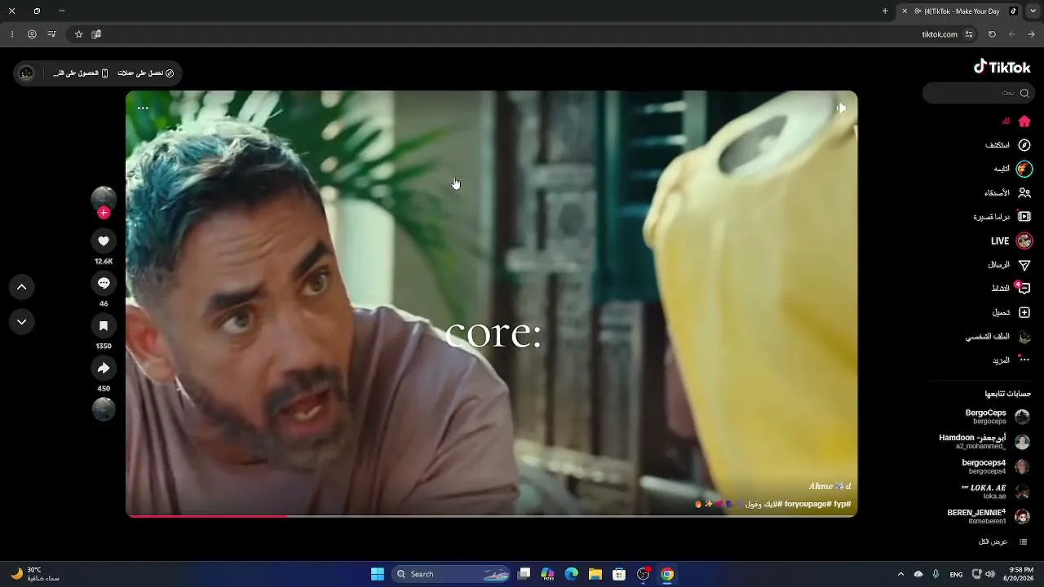Expand 'عرض الكل' to show all accounts
The height and width of the screenshot is (587, 1044).
click(x=1002, y=541)
